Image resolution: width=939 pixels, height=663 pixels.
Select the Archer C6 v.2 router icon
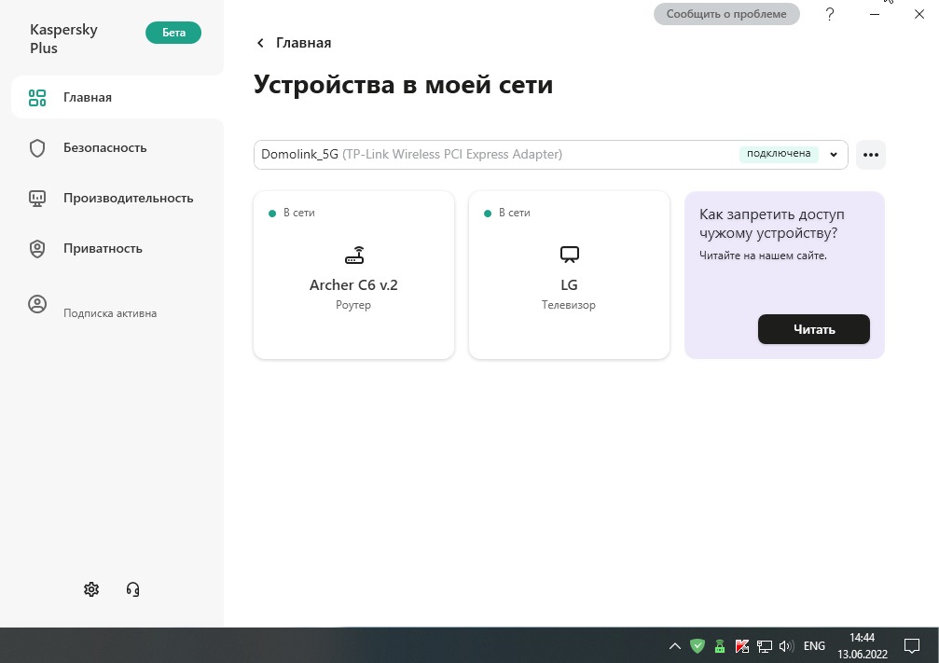[x=354, y=256]
